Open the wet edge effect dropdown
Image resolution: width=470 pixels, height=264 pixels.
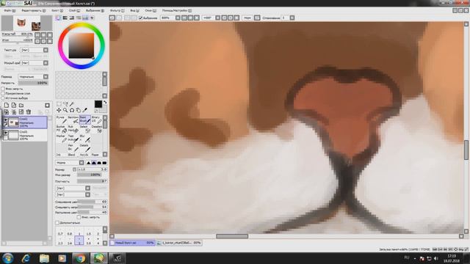coord(46,63)
